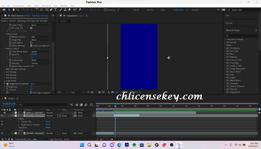The width and height of the screenshot is (261, 149).
Task: Toggle Twixtor Pro fx switch in timeline
Action: coord(2,121)
